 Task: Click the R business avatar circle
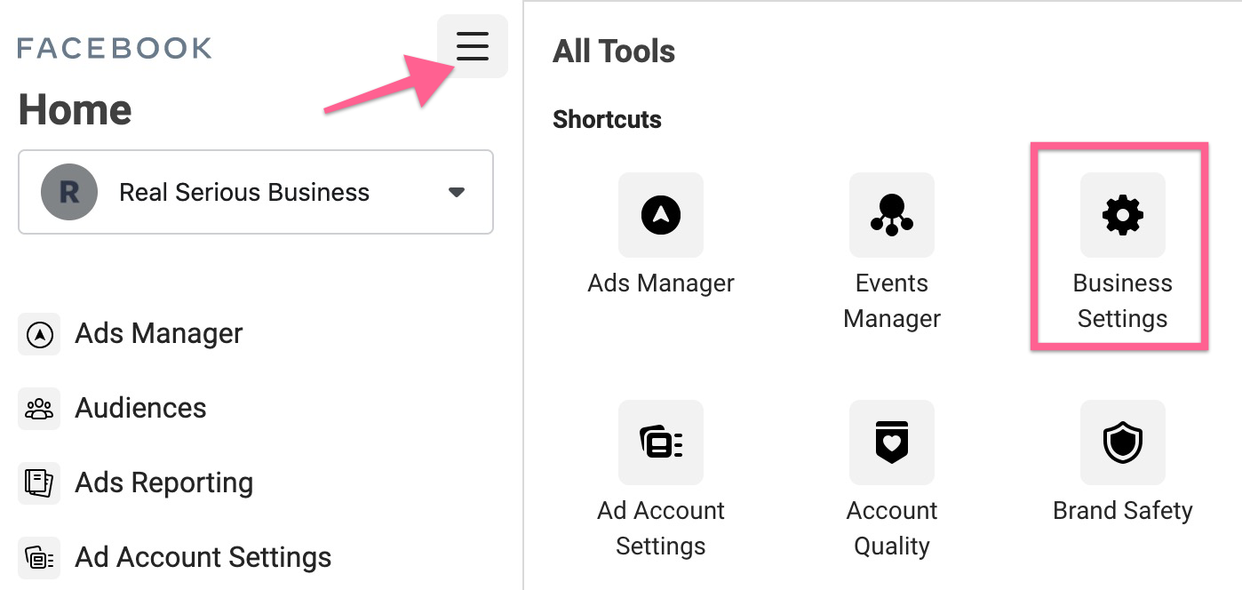69,192
